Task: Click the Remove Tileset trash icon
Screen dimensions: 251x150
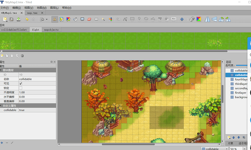Action: [x=23, y=56]
